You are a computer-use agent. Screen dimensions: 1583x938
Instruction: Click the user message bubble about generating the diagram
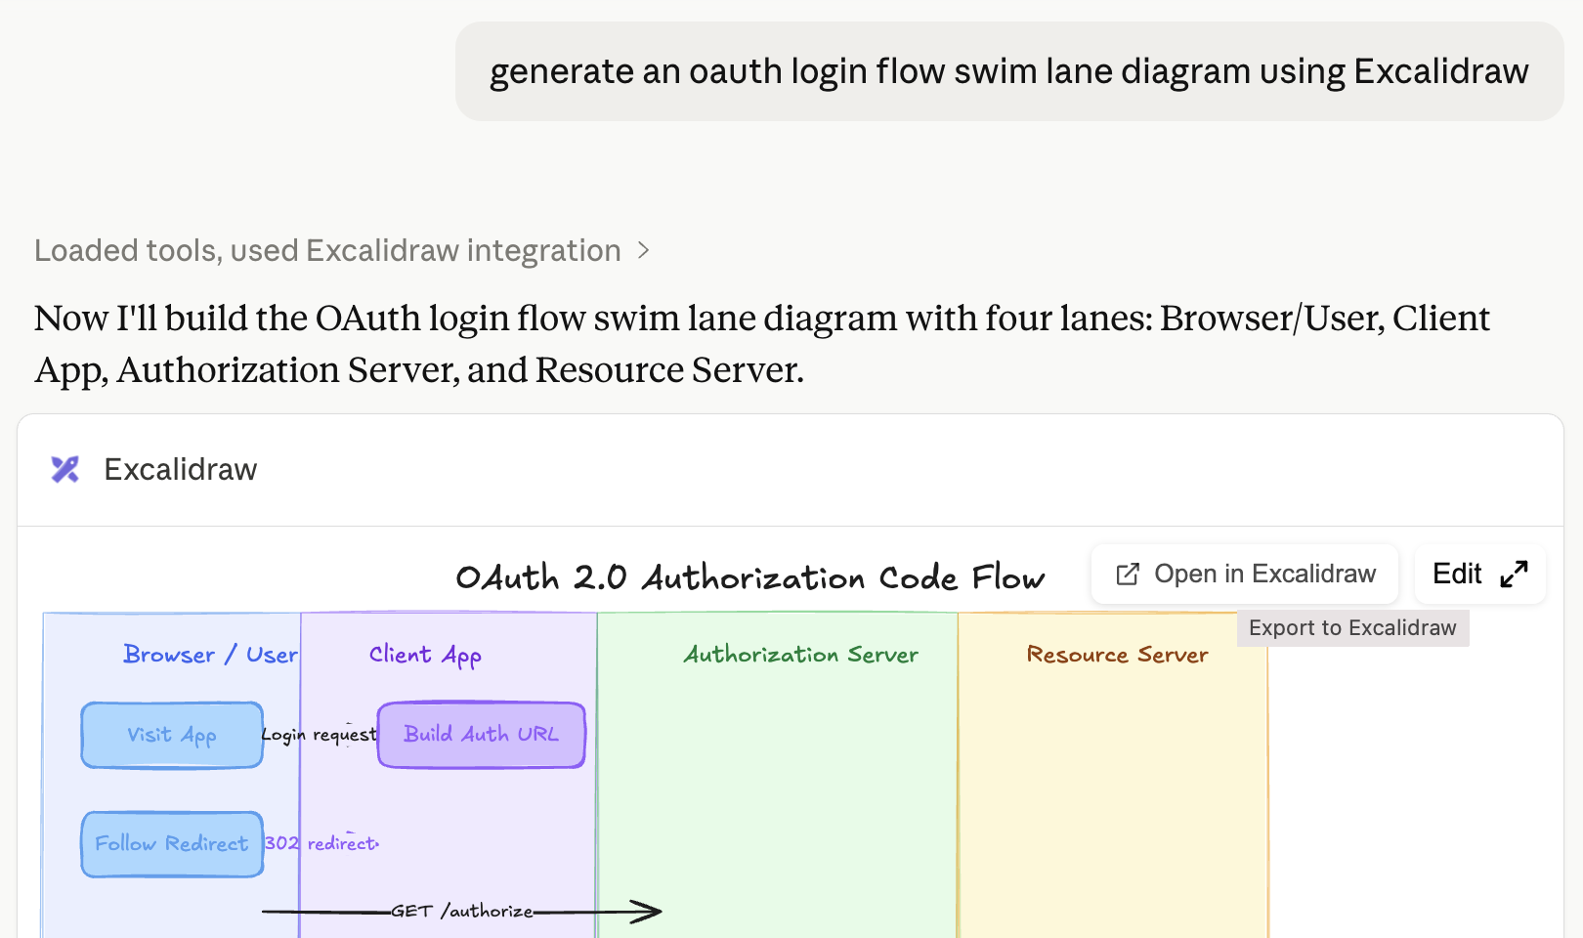pyautogui.click(x=1008, y=70)
